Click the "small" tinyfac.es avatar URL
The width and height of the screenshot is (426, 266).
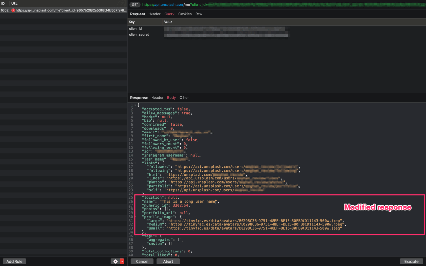pyautogui.click(x=254, y=228)
